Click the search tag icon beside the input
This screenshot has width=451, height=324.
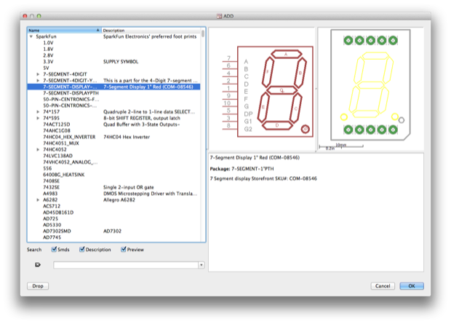tap(38, 264)
